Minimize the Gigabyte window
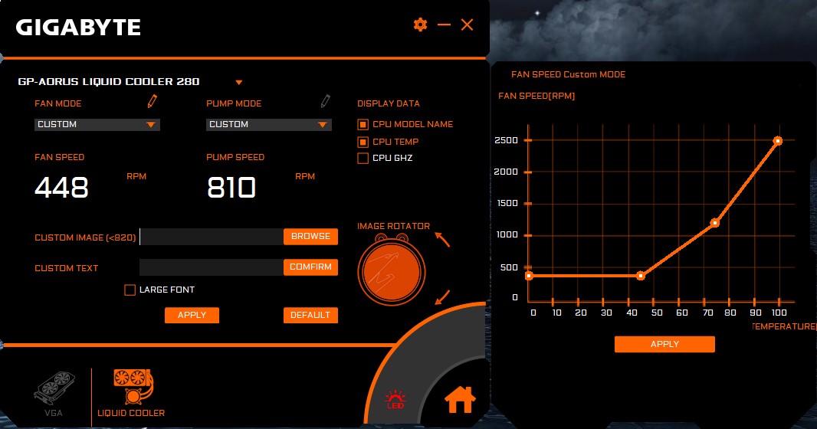This screenshot has width=817, height=429. (444, 25)
